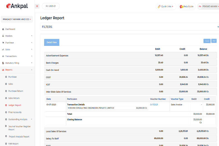Screen dimensions: 219x146
Task: Click the Ankpal logo
Action: (x=17, y=6)
